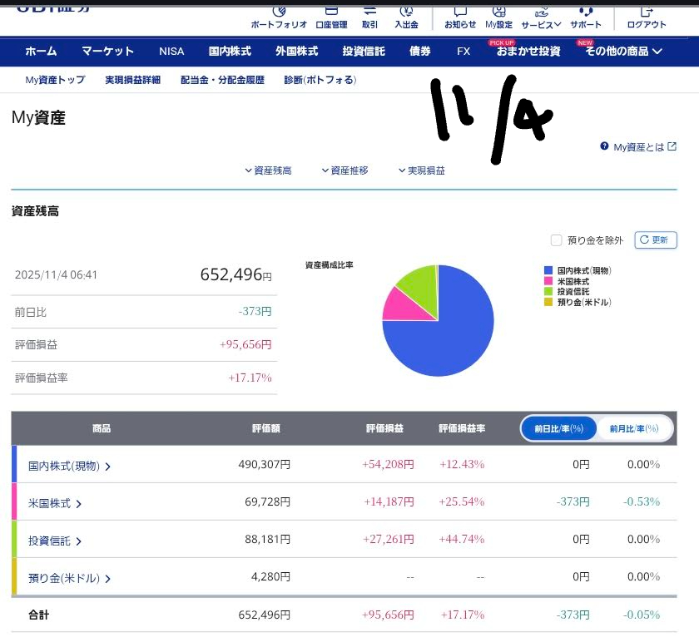The image size is (699, 642).
Task: Switch toggle to 前日比/率(%)
Action: [x=559, y=428]
